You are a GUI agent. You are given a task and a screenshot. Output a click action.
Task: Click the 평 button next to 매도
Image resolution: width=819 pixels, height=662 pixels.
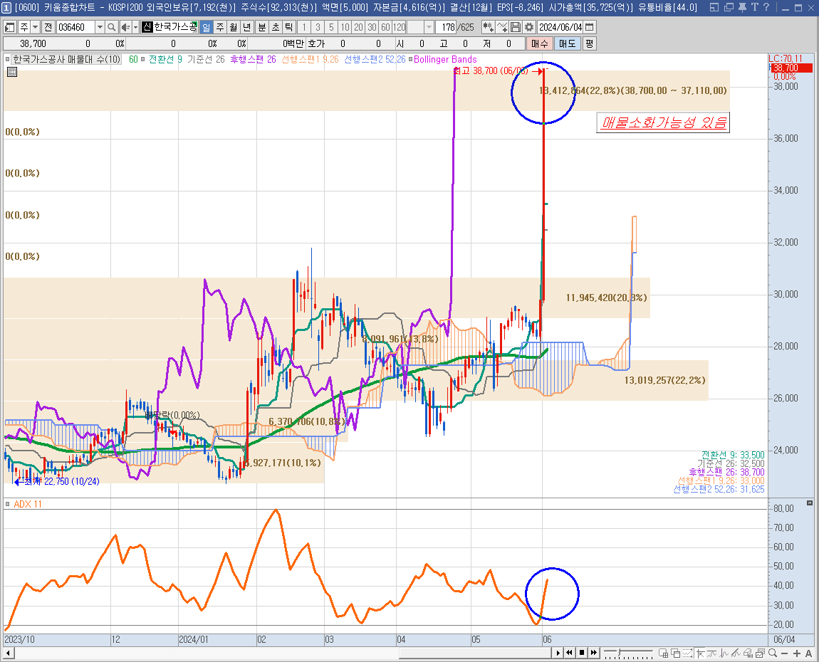589,44
